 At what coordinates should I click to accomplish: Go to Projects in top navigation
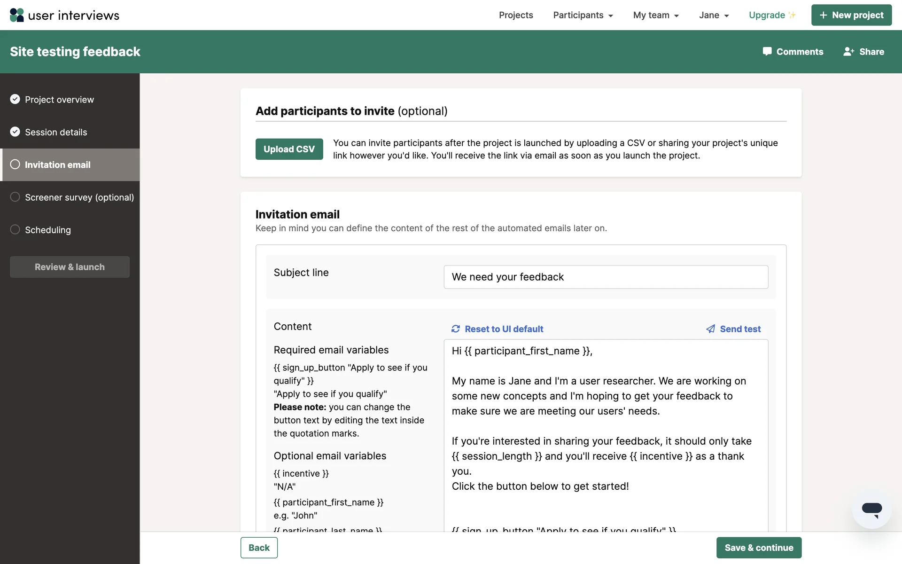(x=516, y=15)
